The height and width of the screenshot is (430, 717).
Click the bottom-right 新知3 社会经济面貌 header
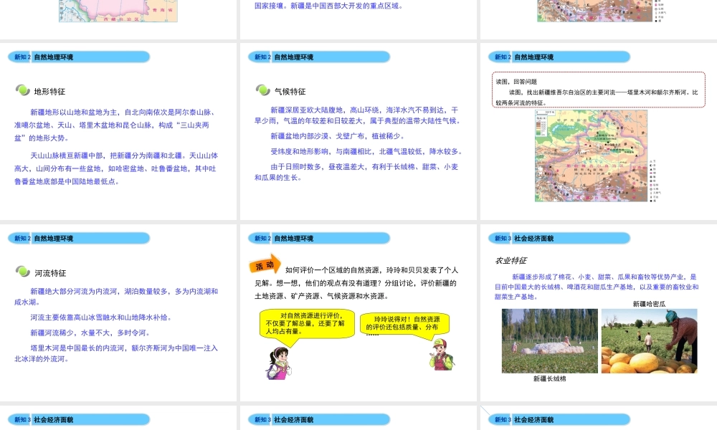point(559,419)
